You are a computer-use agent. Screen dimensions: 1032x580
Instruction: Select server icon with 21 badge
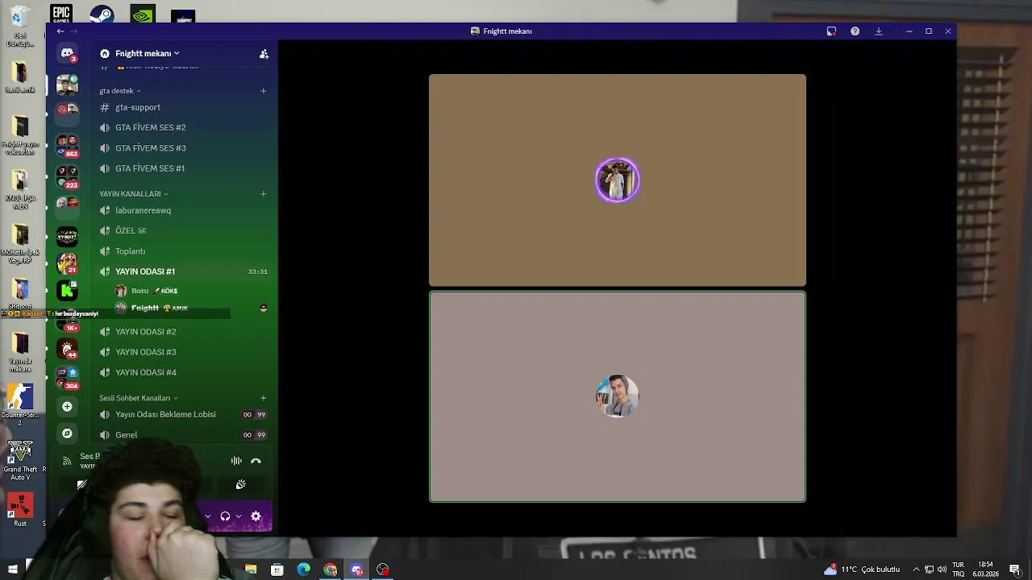pyautogui.click(x=67, y=263)
